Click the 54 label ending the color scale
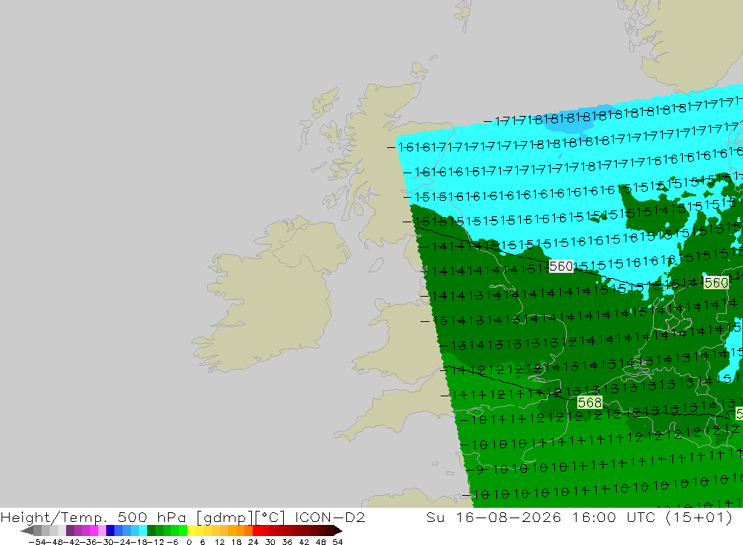Viewport: 743px width, 545px height. click(337, 542)
